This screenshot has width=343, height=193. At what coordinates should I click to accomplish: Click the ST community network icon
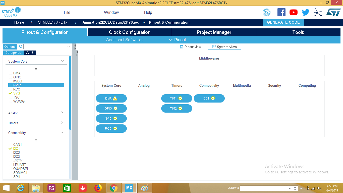pos(318,12)
